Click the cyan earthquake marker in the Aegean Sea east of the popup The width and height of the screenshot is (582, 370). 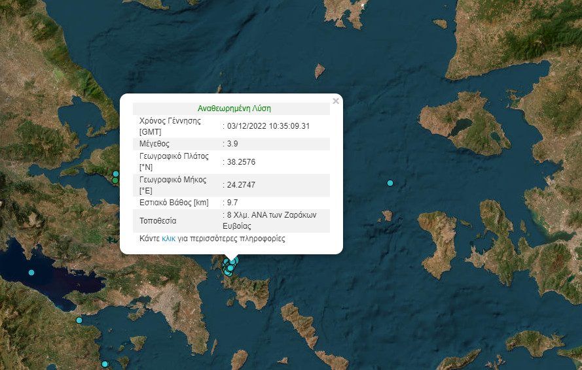point(390,183)
